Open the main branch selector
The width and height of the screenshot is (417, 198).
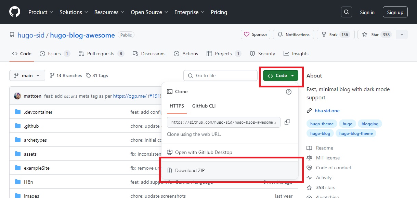point(27,75)
